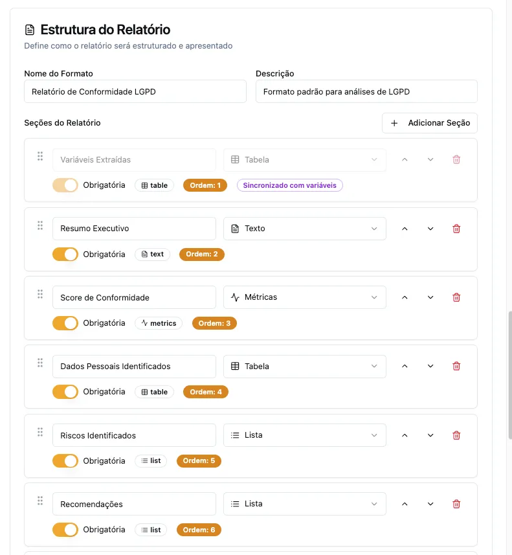Screen dimensions: 512x555
Task: Move Score de Conformidade up with the chevron
Action: point(405,297)
